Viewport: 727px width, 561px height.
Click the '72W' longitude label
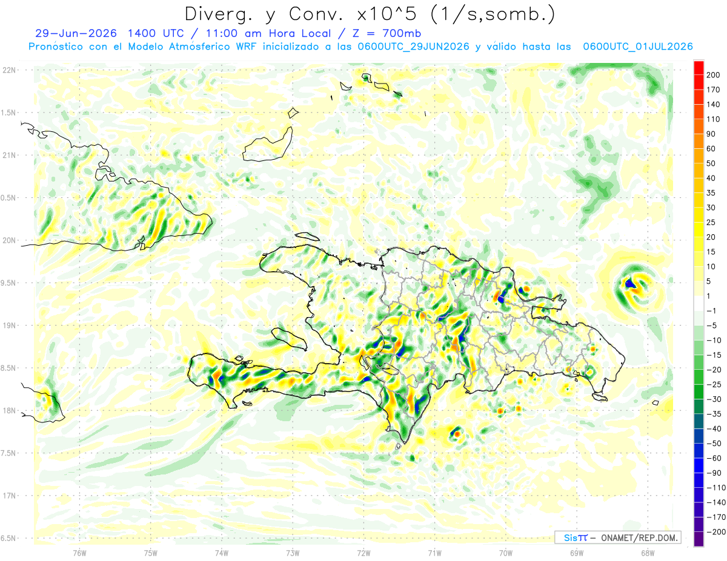tap(363, 553)
